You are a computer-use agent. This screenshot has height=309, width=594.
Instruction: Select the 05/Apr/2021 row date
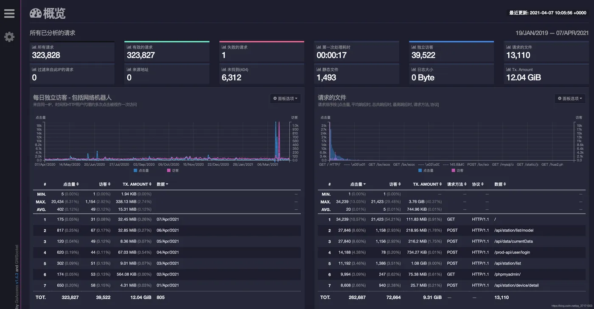(168, 242)
